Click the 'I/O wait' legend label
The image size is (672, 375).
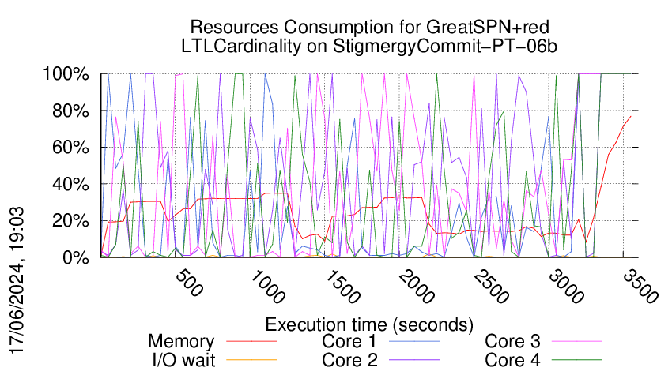(184, 360)
